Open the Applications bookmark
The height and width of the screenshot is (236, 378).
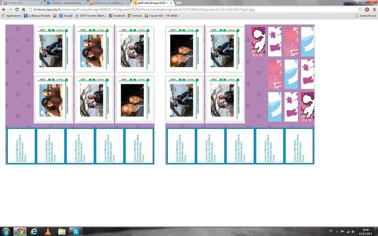point(12,16)
